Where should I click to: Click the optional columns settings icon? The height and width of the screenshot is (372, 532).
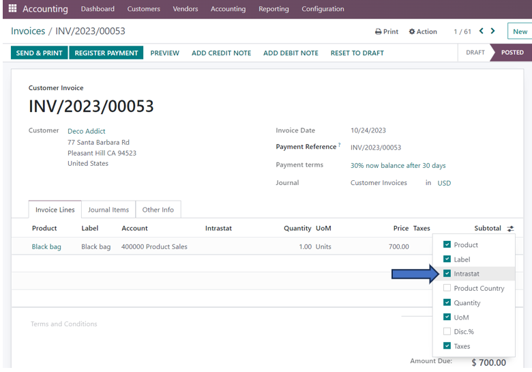(x=511, y=229)
